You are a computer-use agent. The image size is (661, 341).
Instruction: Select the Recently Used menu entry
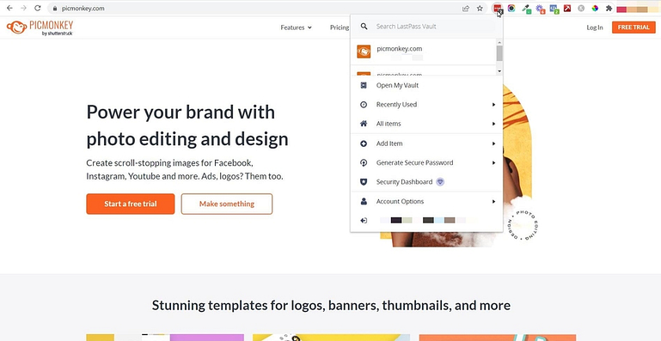pyautogui.click(x=426, y=105)
